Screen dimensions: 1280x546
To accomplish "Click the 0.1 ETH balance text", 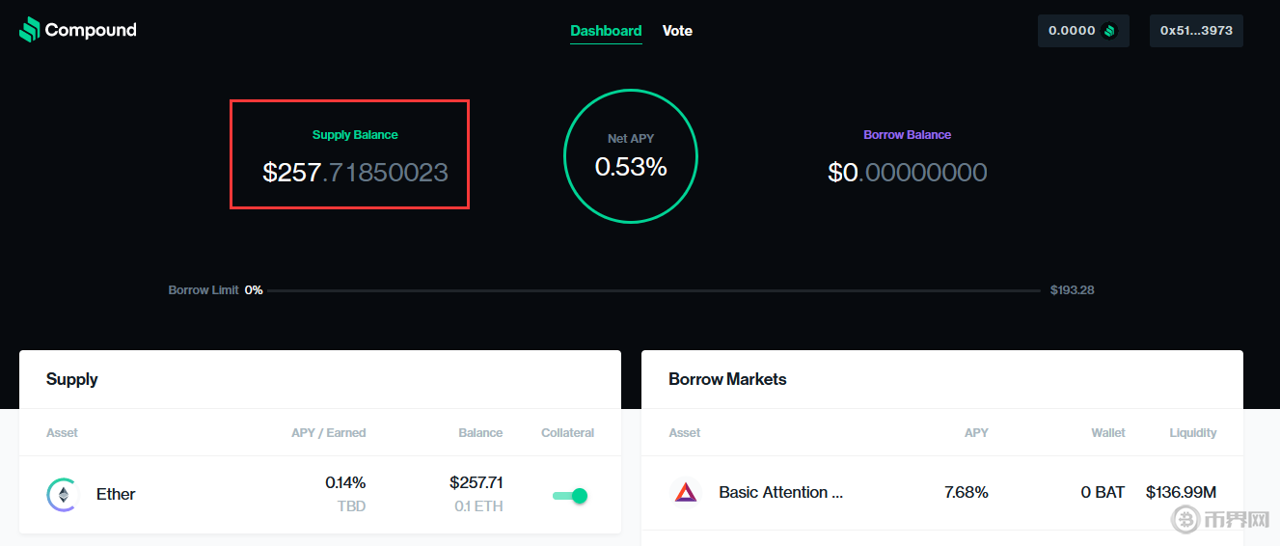I will click(x=478, y=506).
